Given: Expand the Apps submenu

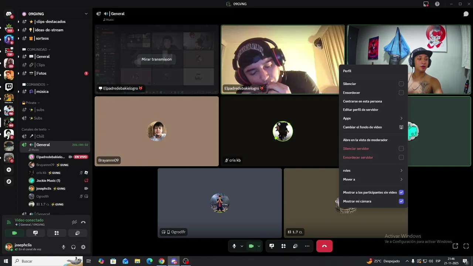Looking at the screenshot, I should [x=373, y=118].
